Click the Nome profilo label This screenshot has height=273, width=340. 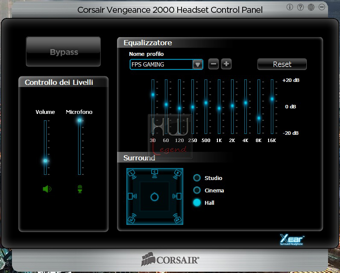tap(147, 54)
